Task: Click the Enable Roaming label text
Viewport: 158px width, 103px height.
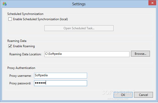Action: (x=24, y=46)
